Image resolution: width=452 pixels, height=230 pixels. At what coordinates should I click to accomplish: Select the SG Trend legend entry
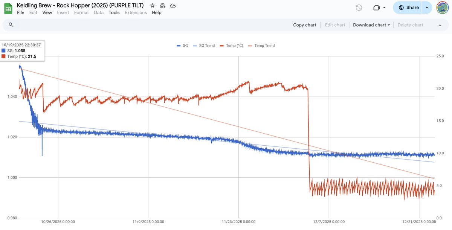point(204,46)
